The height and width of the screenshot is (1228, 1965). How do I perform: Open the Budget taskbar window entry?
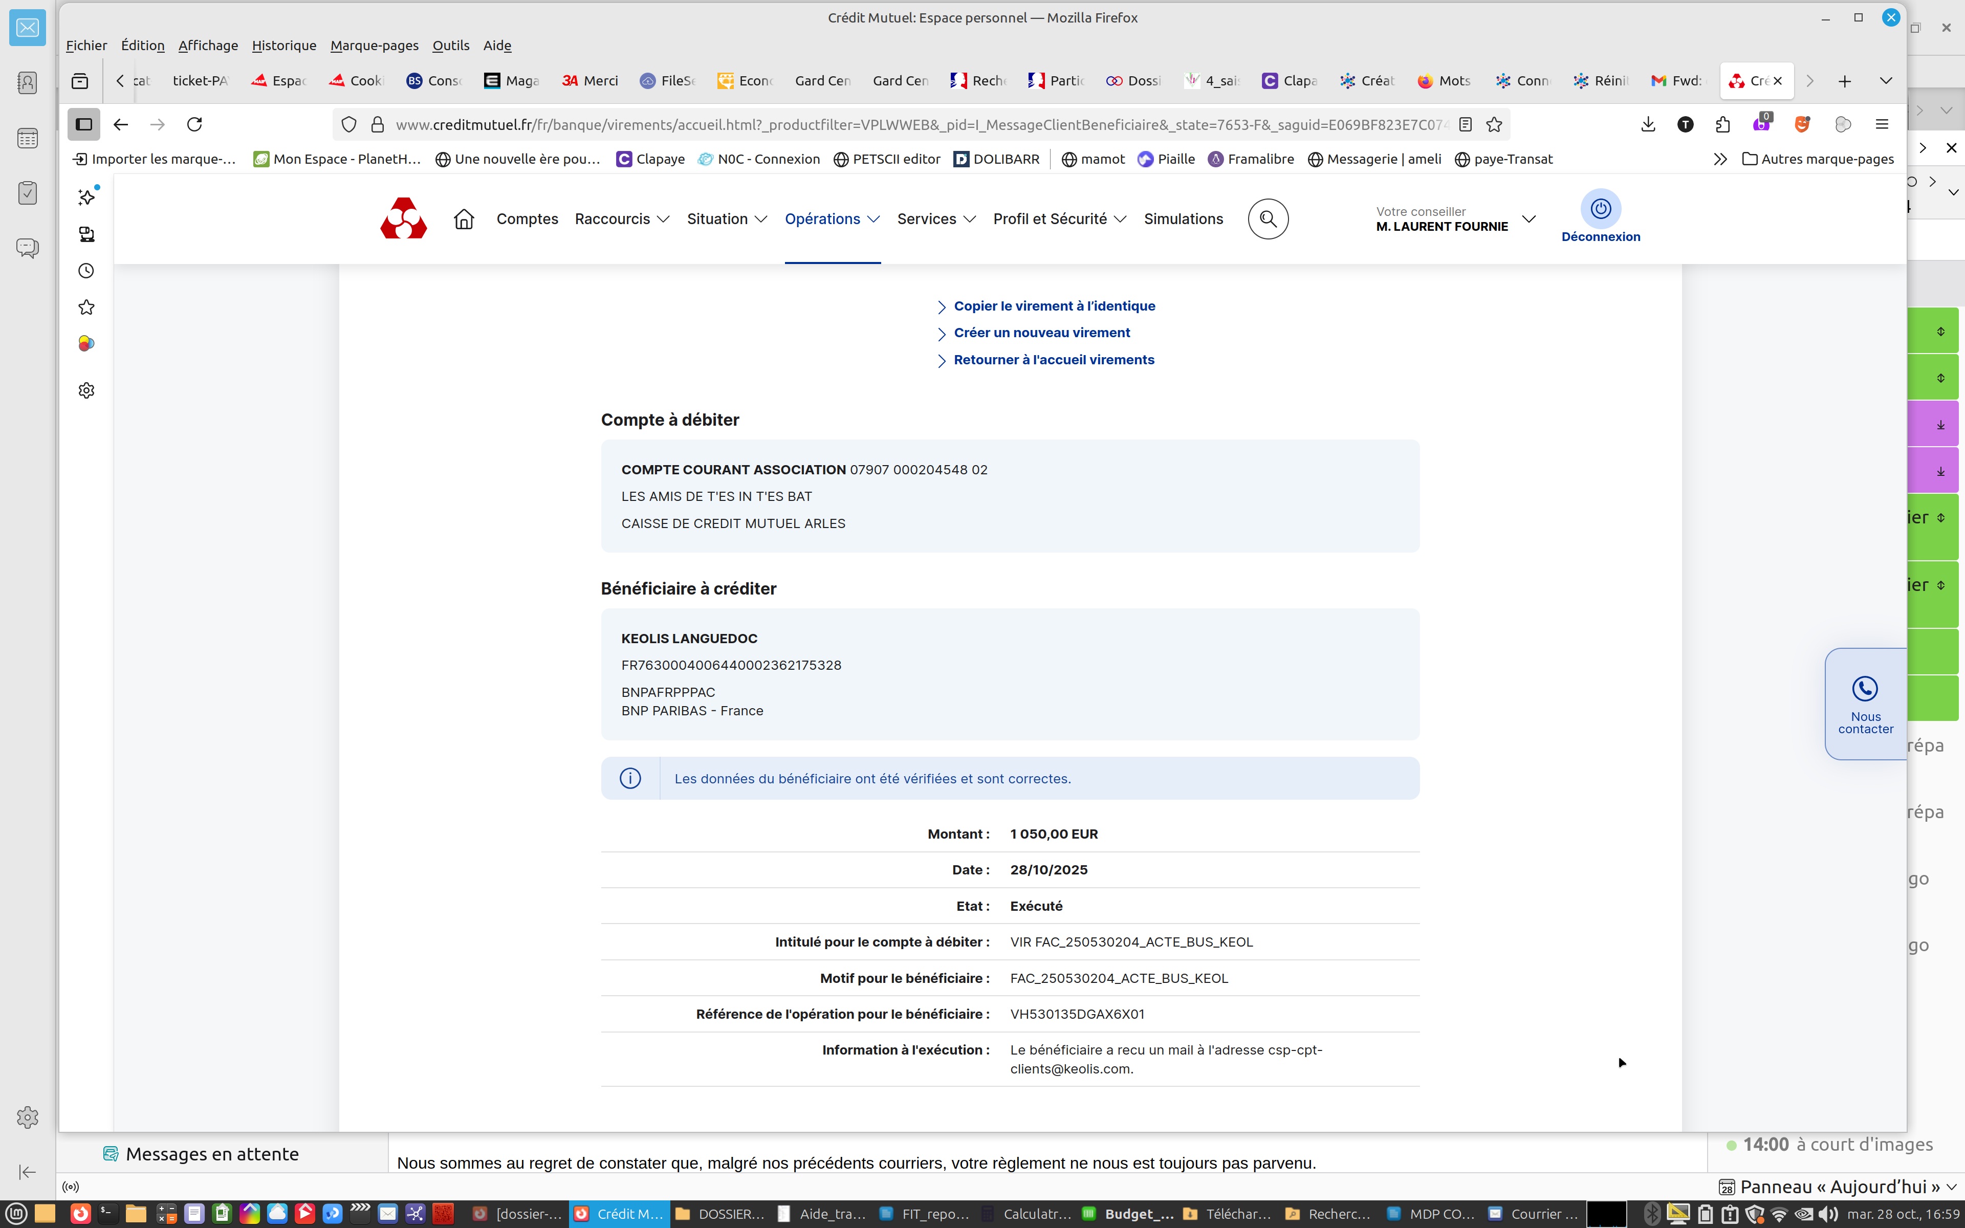coord(1130,1213)
